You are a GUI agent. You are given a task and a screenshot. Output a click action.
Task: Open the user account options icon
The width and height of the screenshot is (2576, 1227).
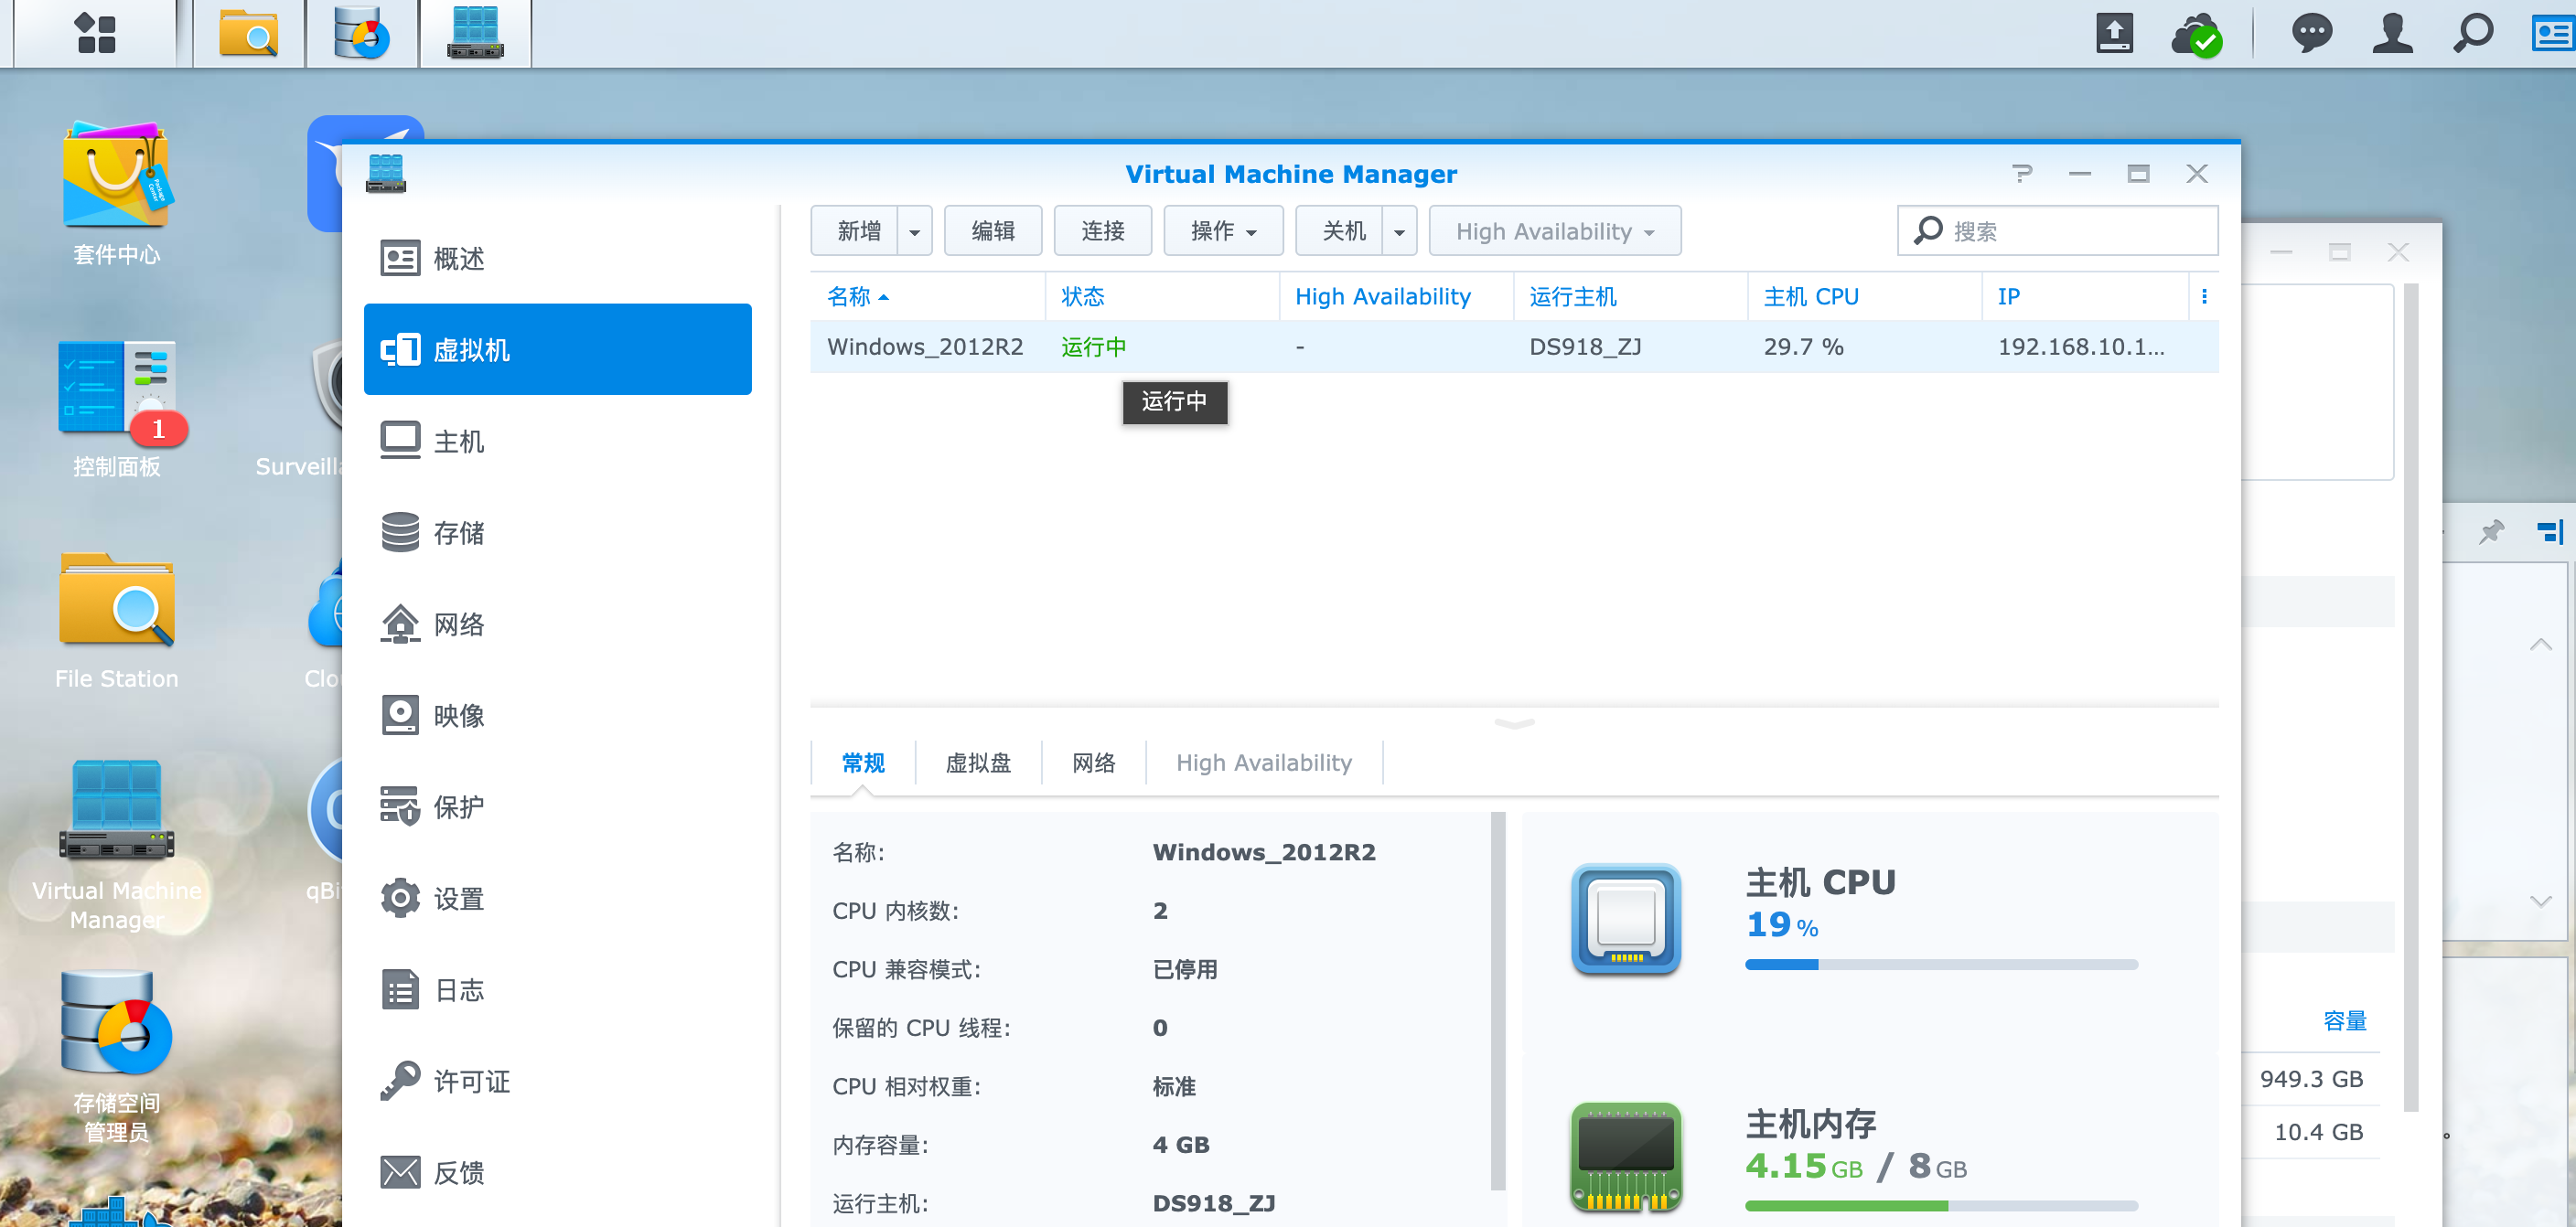(x=2391, y=34)
